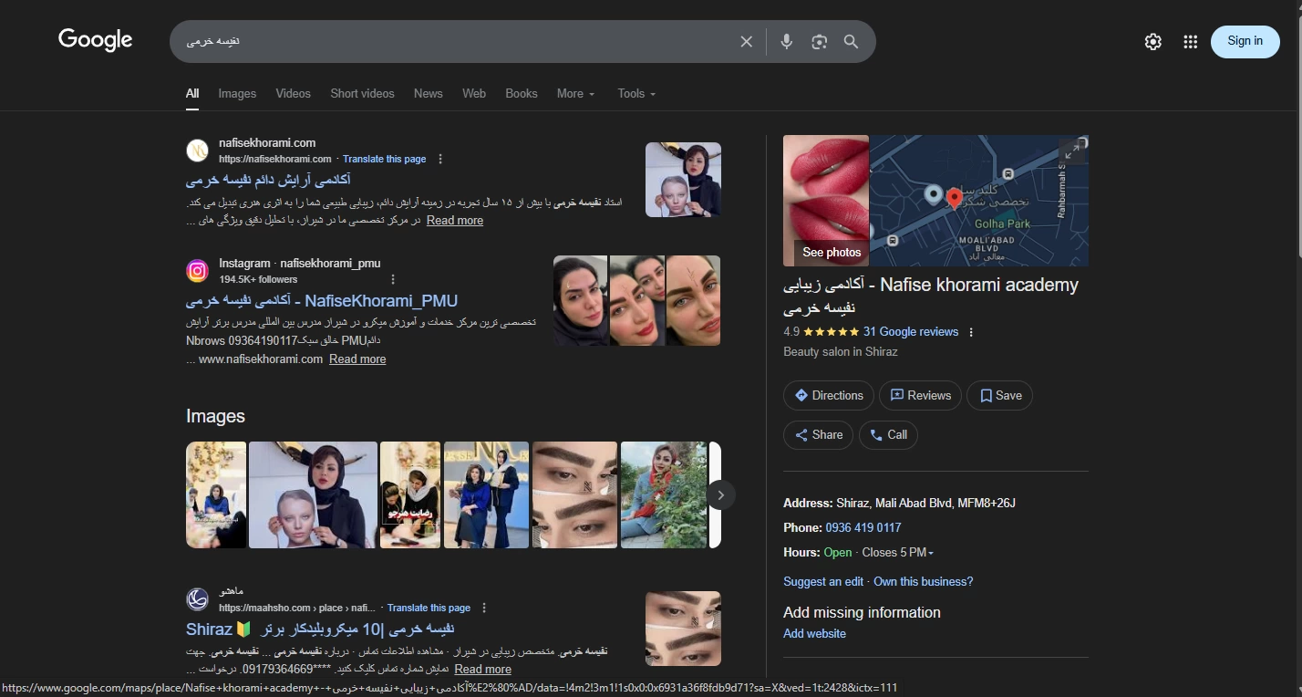Screen dimensions: 1302x697
Task: Click See photos on the knowledge panel
Action: tap(832, 252)
